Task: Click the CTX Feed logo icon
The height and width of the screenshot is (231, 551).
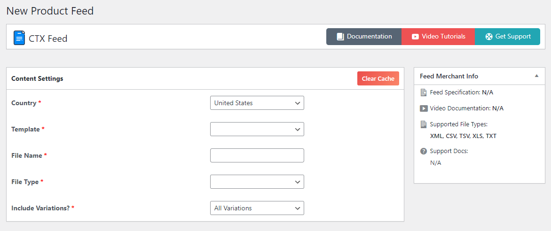Action: (x=19, y=38)
